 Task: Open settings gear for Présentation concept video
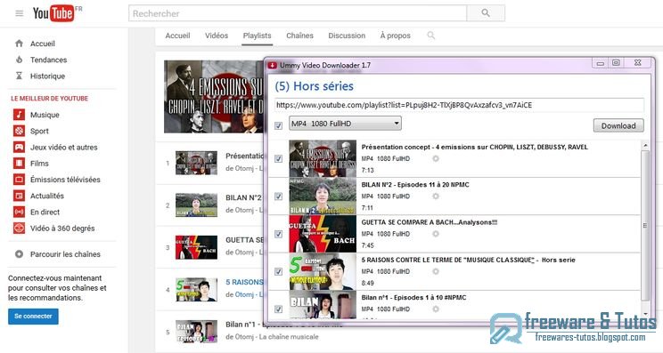pos(436,158)
